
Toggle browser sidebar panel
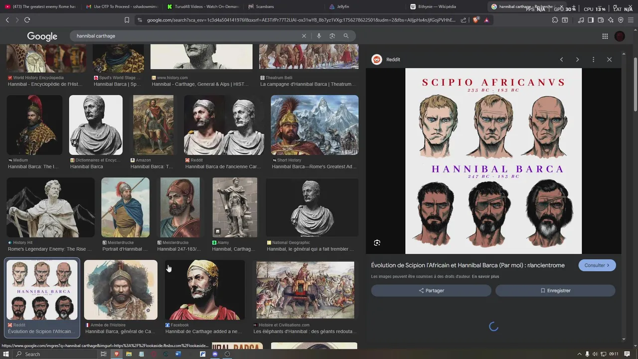click(591, 20)
